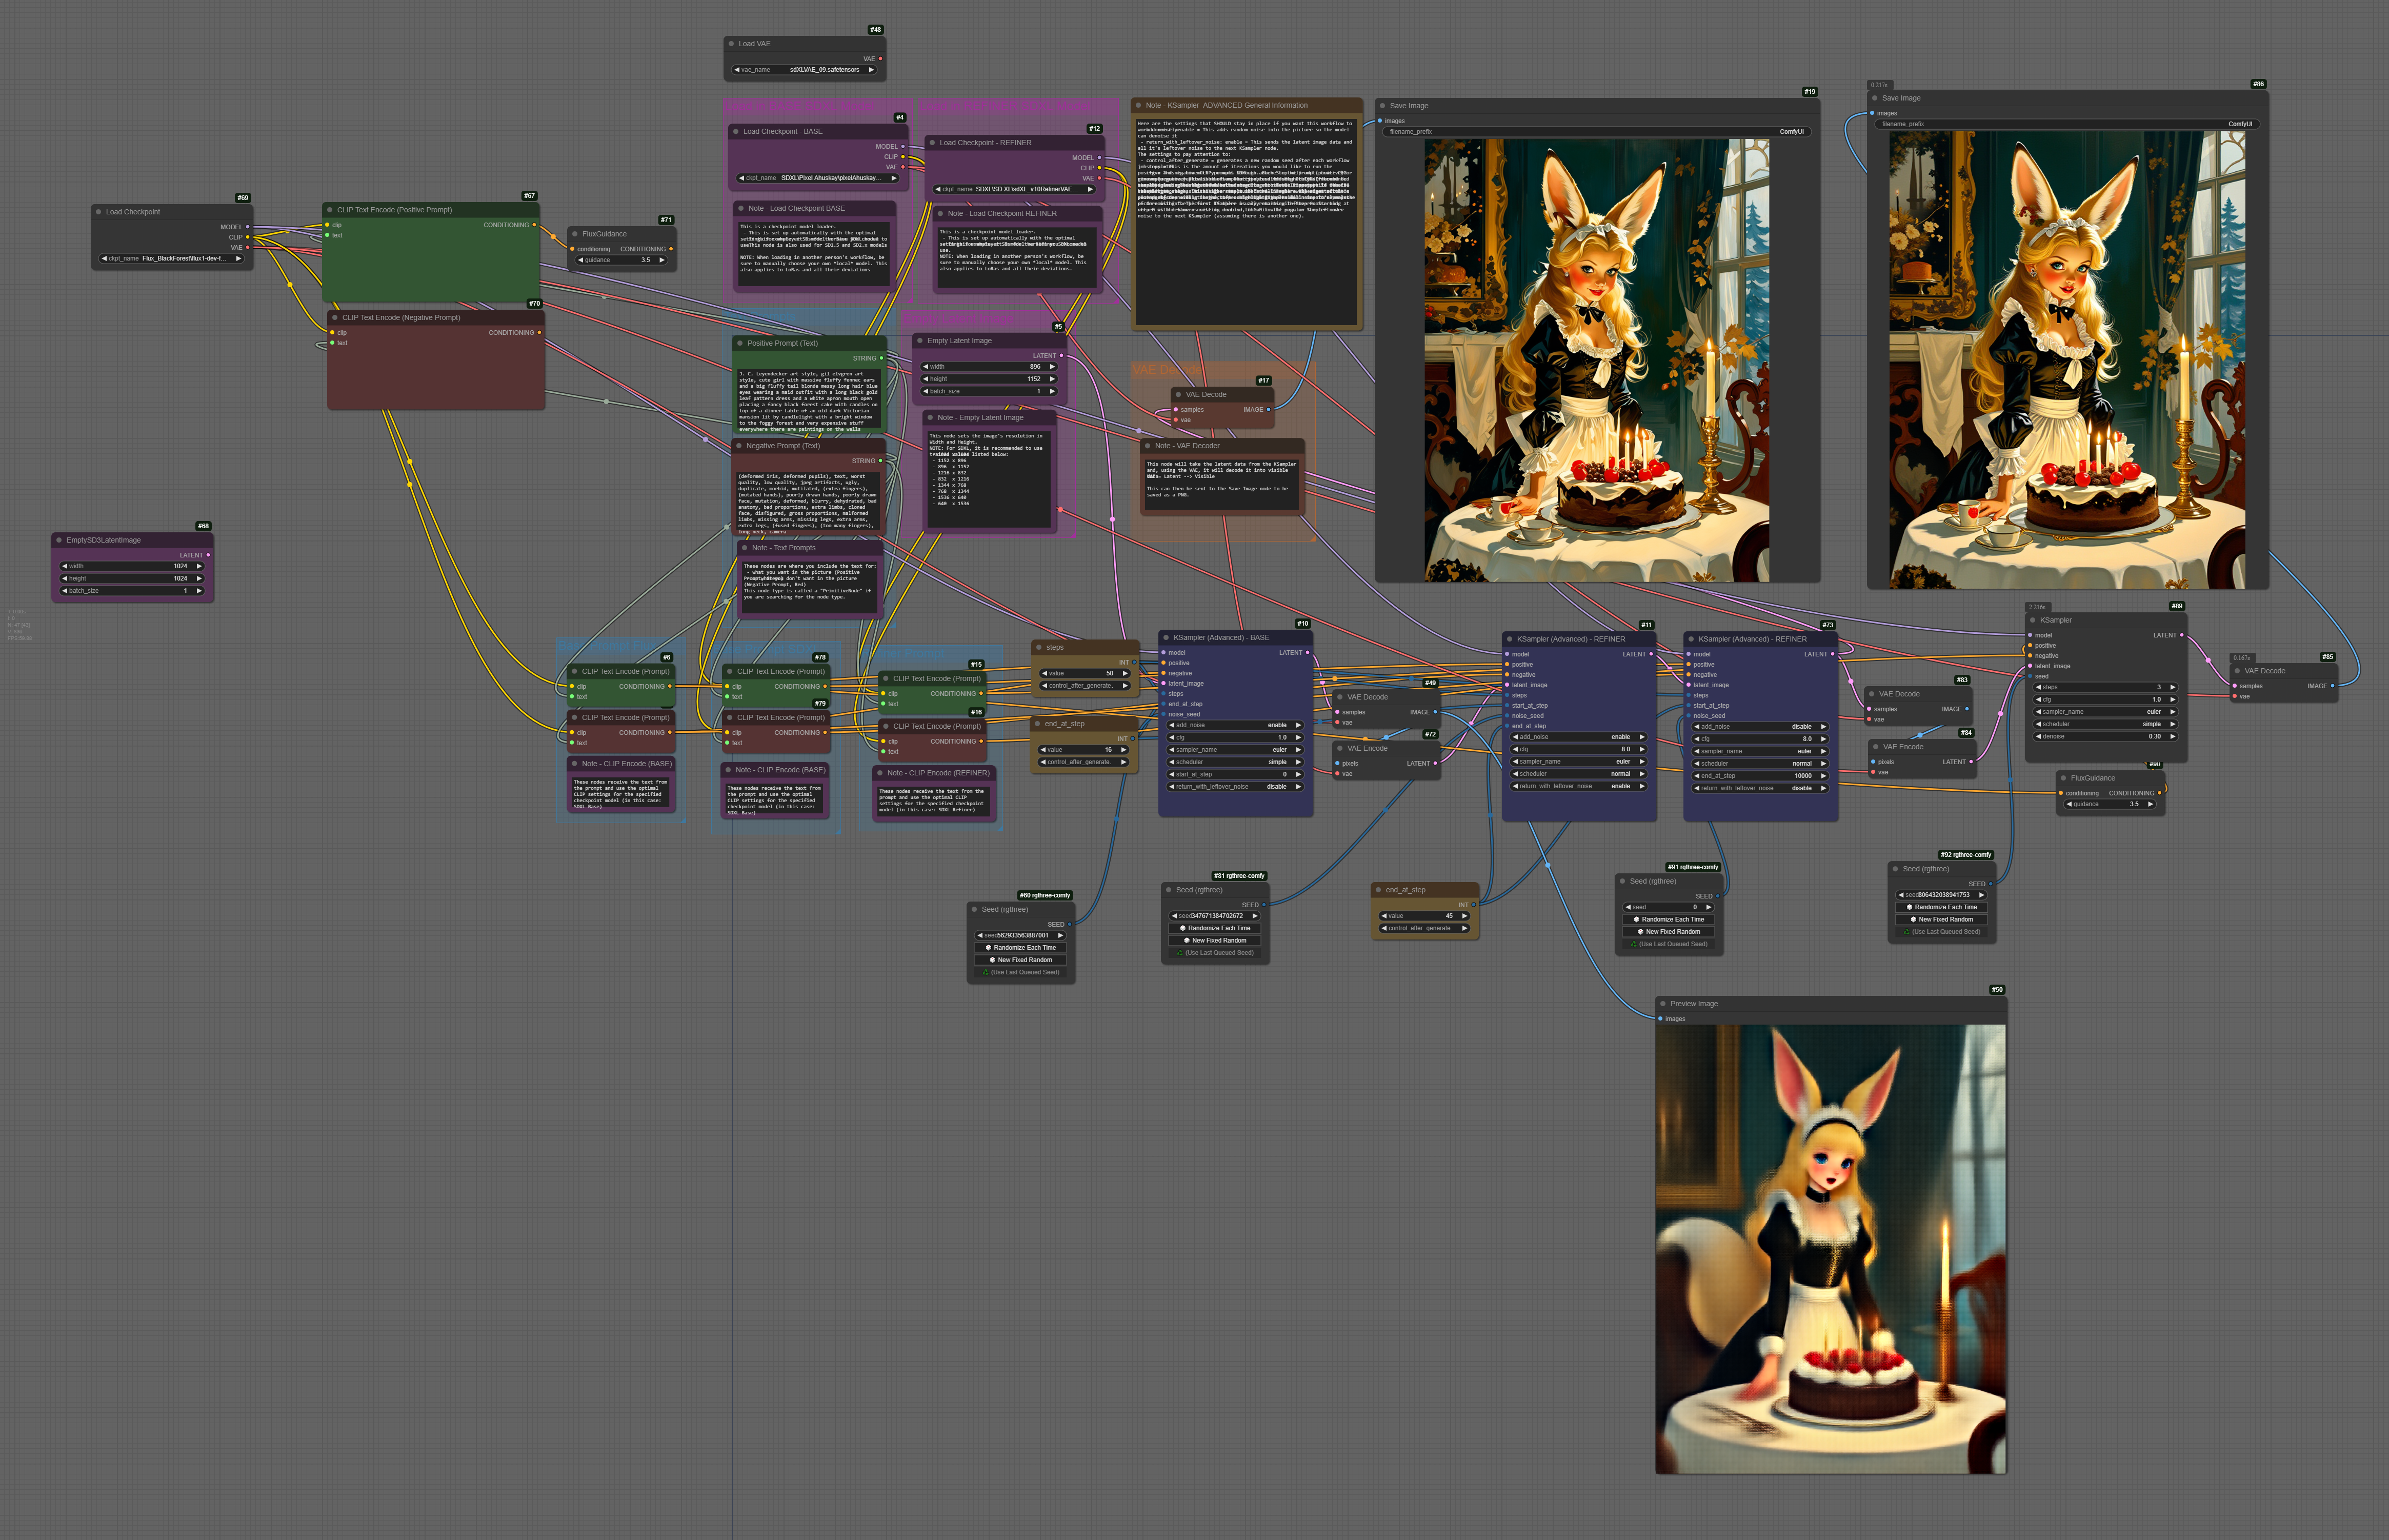Collapse Load Checkpoint - BASE node dot
Screen dimensions: 2389x1540
[x=735, y=131]
